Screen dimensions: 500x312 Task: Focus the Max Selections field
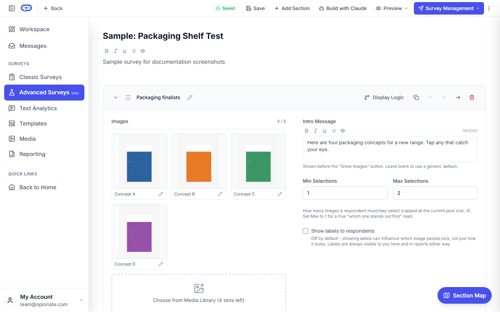pyautogui.click(x=435, y=193)
